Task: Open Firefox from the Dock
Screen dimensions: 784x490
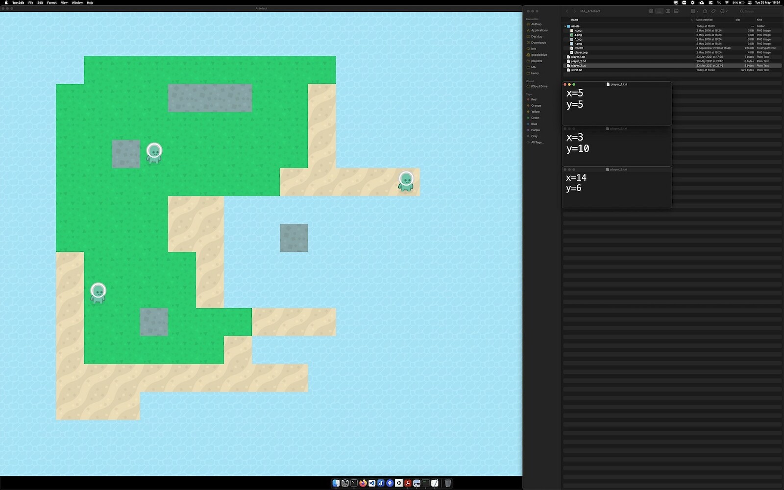Action: click(x=364, y=485)
